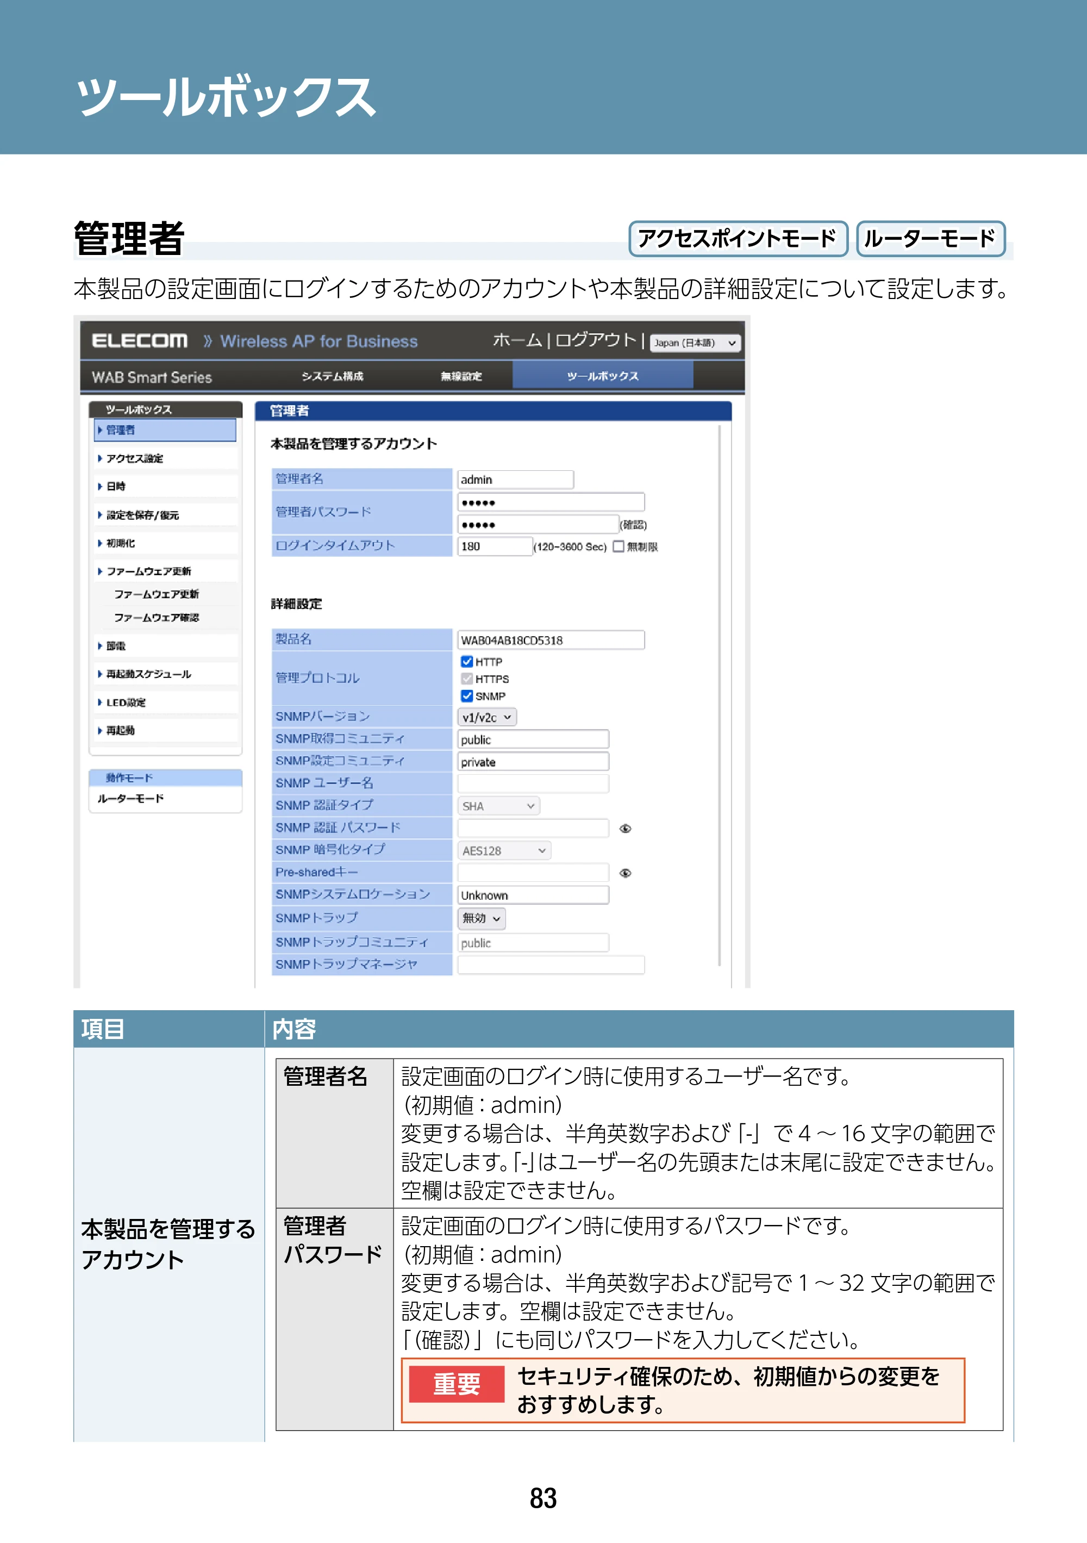Screen dimensions: 1087x1543
Task: Open 再起動スケジュール in the sidebar
Action: (x=165, y=674)
